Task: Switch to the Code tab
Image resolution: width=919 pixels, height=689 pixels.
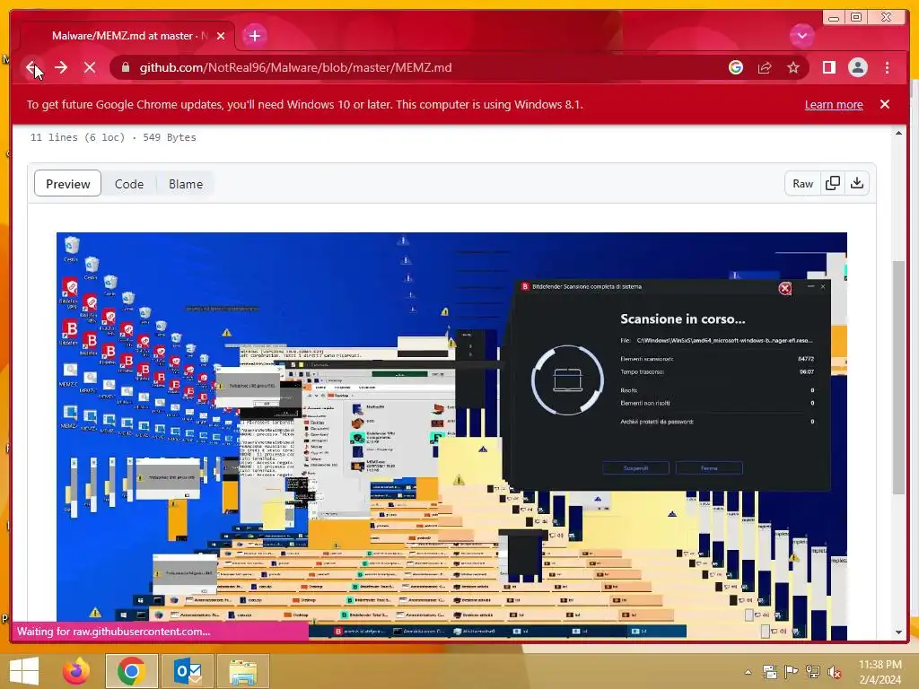Action: coord(129,184)
